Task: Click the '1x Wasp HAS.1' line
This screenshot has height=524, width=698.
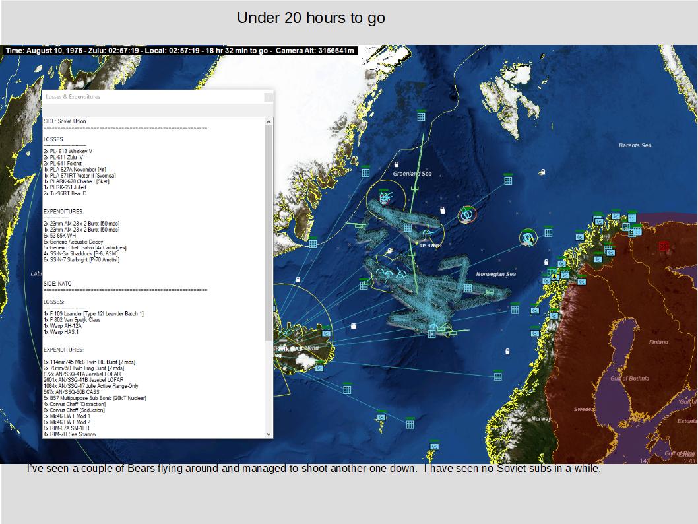Action: 61,332
